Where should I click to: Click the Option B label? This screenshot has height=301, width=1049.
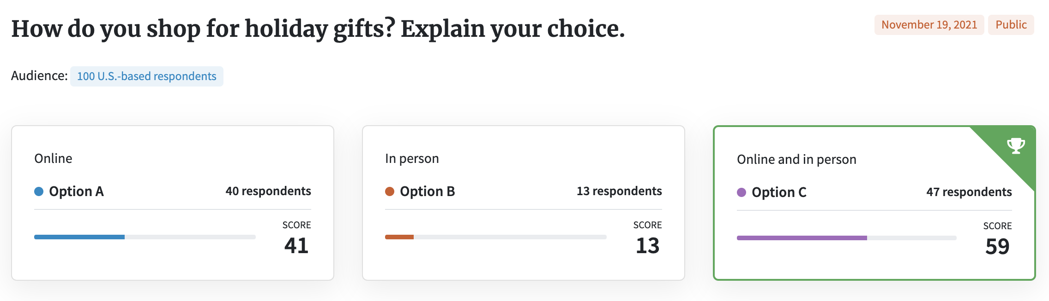[x=428, y=191]
